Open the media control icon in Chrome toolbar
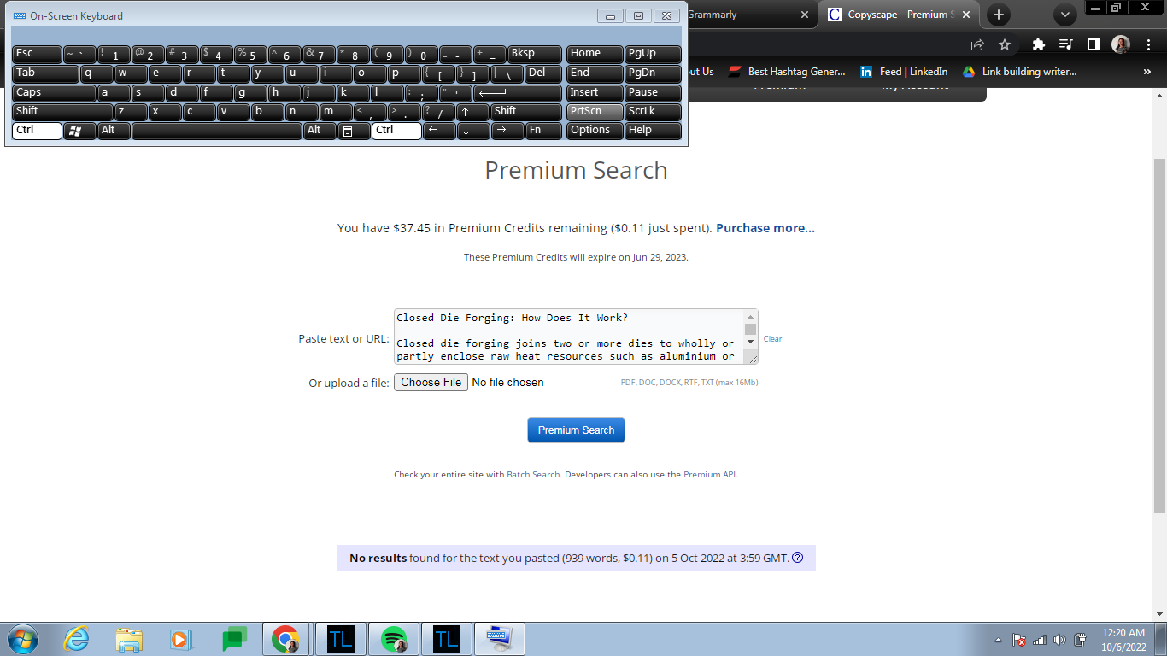Viewport: 1167px width, 656px height. (x=1065, y=44)
